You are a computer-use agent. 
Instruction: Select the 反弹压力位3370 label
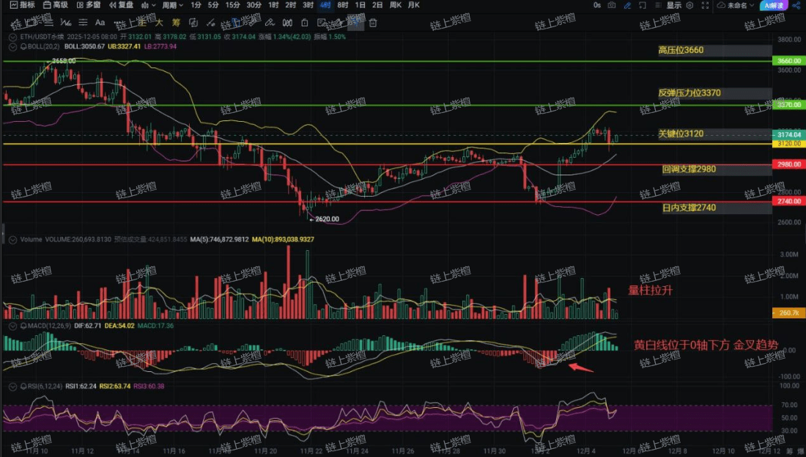689,92
